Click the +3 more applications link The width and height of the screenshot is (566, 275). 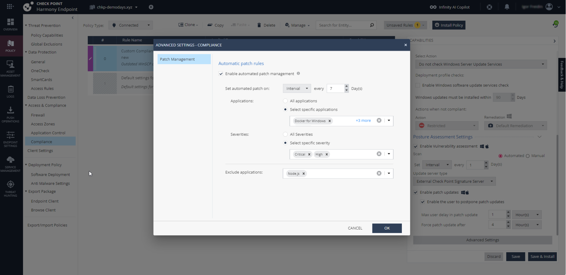[363, 121]
